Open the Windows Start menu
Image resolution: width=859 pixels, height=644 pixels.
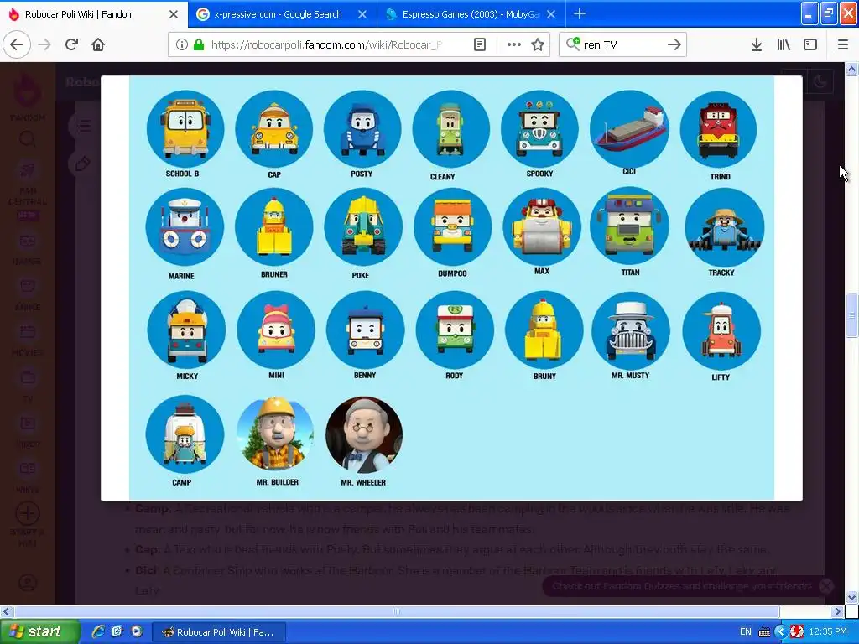click(x=39, y=632)
